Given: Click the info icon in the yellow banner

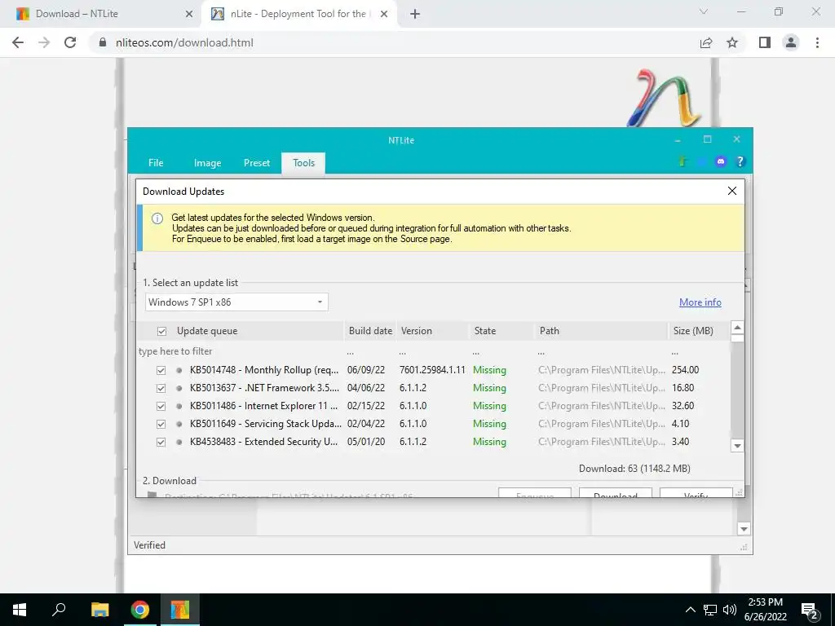Looking at the screenshot, I should [157, 218].
